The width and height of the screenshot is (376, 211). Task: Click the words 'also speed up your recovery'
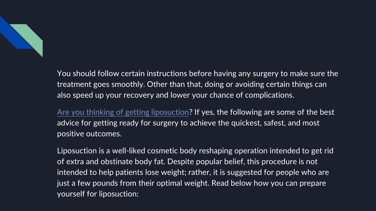[x=105, y=95]
